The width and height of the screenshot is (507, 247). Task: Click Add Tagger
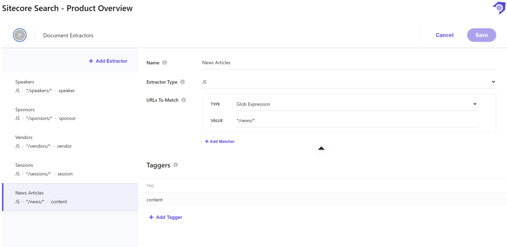pos(165,217)
